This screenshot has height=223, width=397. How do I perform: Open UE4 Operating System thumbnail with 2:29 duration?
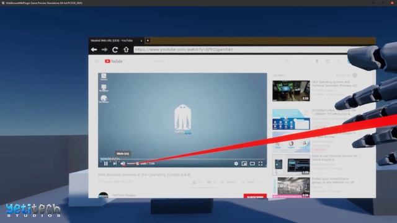click(291, 91)
